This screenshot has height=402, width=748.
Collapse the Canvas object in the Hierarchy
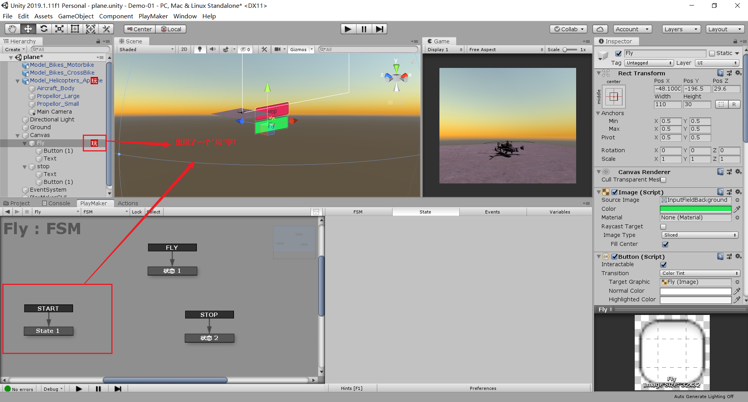coord(18,135)
